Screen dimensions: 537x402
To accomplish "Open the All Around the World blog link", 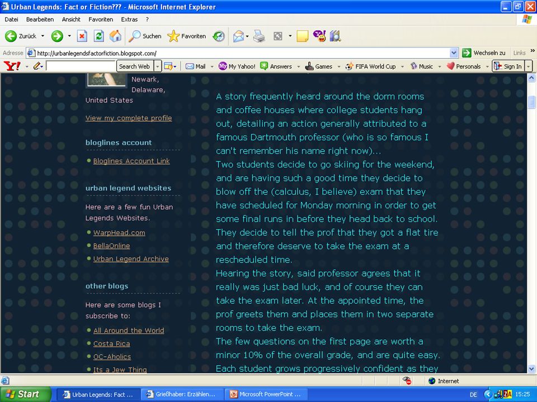I will pos(129,330).
